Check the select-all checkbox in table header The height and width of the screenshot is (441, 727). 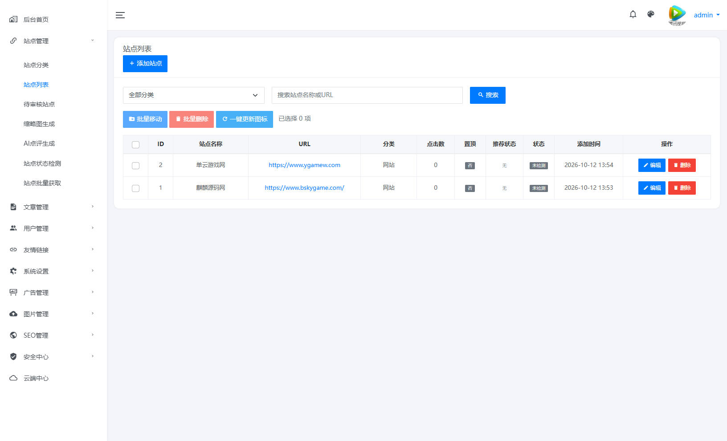pyautogui.click(x=136, y=144)
